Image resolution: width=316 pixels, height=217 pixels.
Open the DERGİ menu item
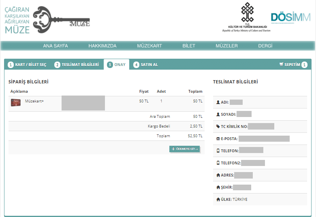(x=265, y=46)
